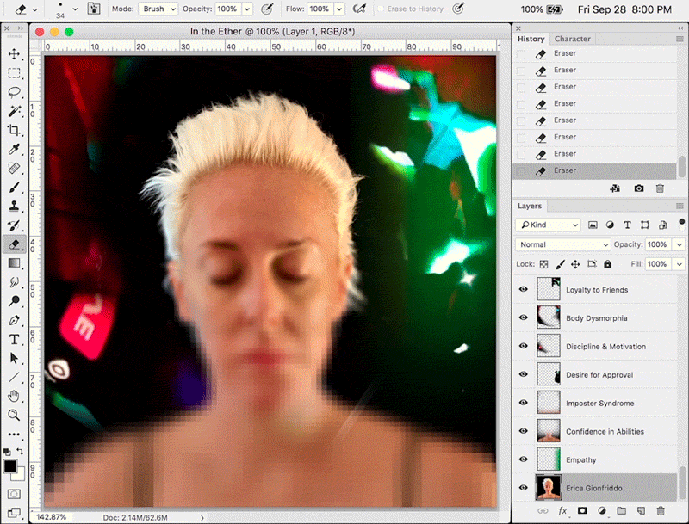Select the Eraser tool in toolbox
689x524 pixels.
(14, 244)
